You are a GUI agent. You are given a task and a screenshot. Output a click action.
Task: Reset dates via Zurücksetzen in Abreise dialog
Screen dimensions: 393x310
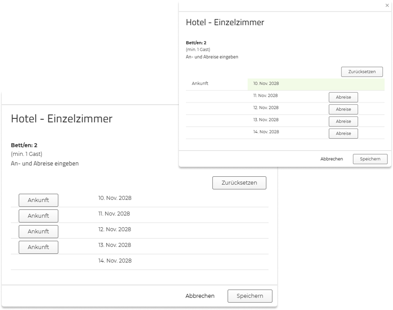tap(362, 71)
